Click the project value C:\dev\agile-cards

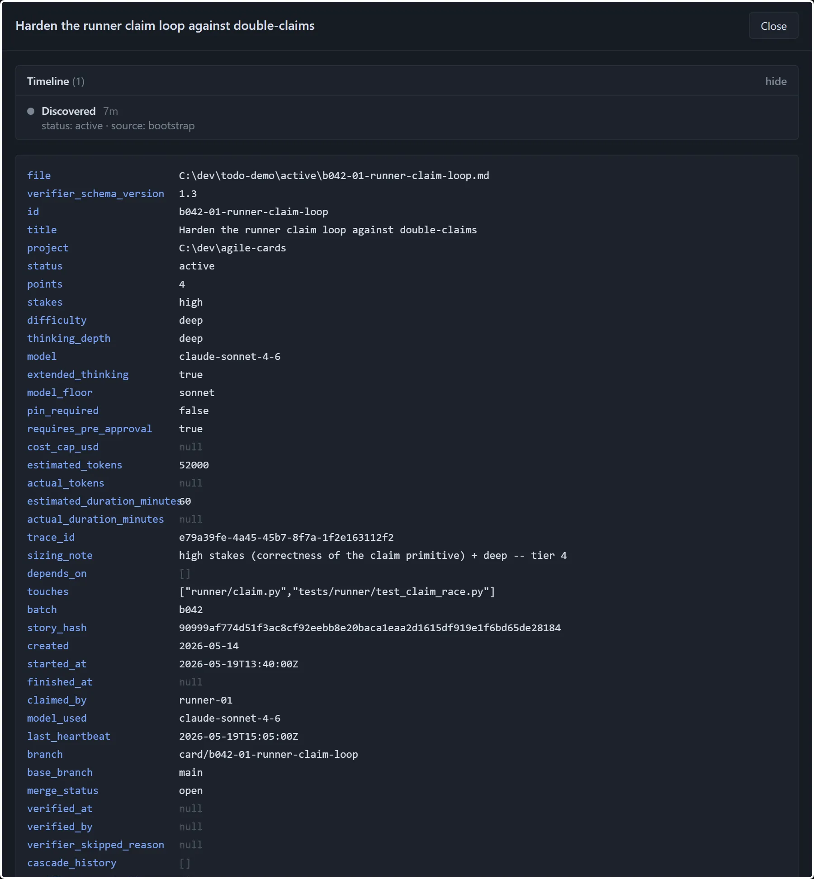[232, 248]
